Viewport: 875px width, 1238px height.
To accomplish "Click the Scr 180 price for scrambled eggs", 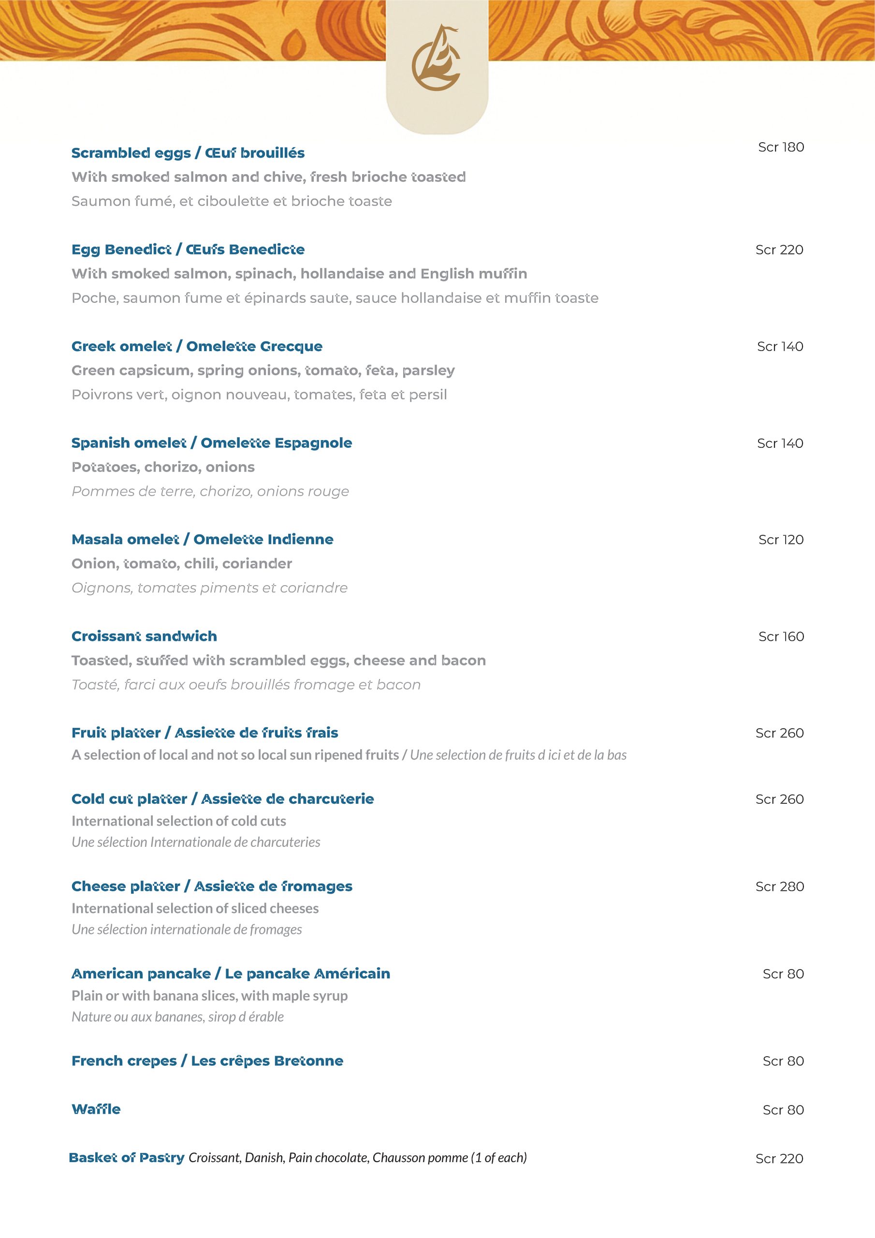I will 781,147.
